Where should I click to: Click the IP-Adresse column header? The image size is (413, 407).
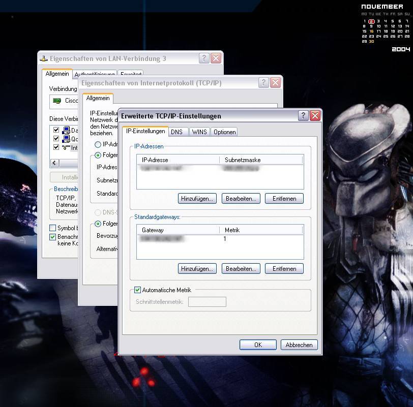178,160
